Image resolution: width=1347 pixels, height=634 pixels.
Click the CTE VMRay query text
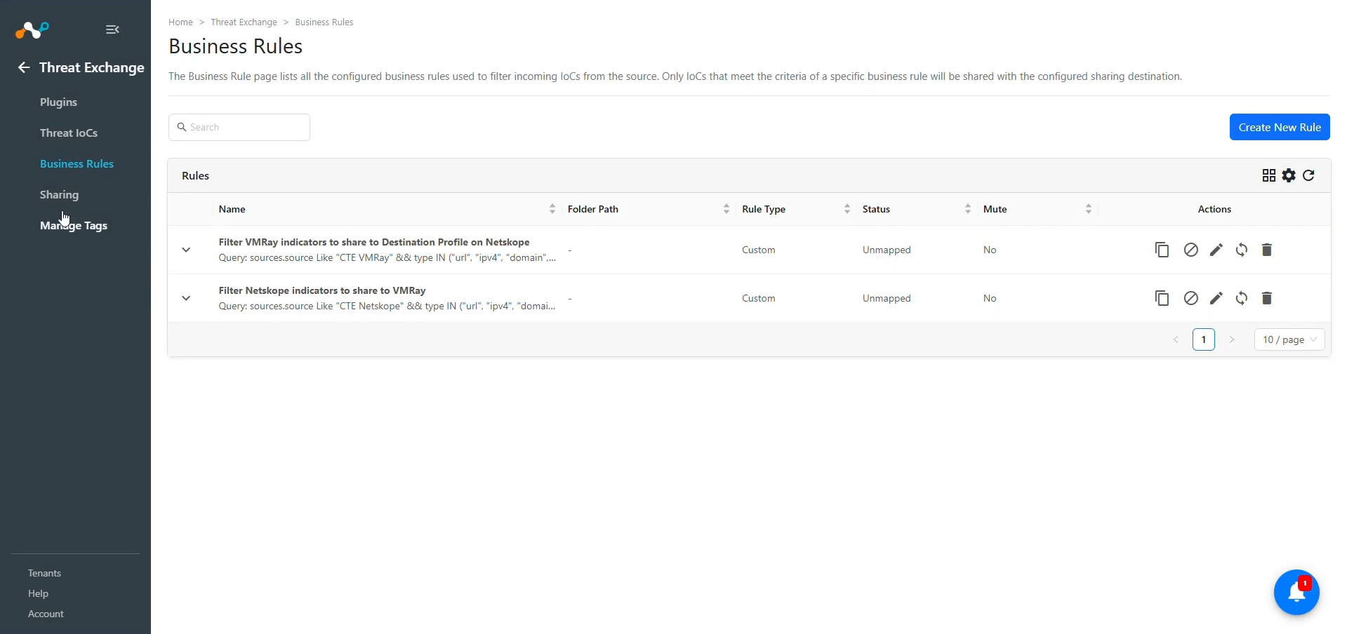pyautogui.click(x=387, y=257)
